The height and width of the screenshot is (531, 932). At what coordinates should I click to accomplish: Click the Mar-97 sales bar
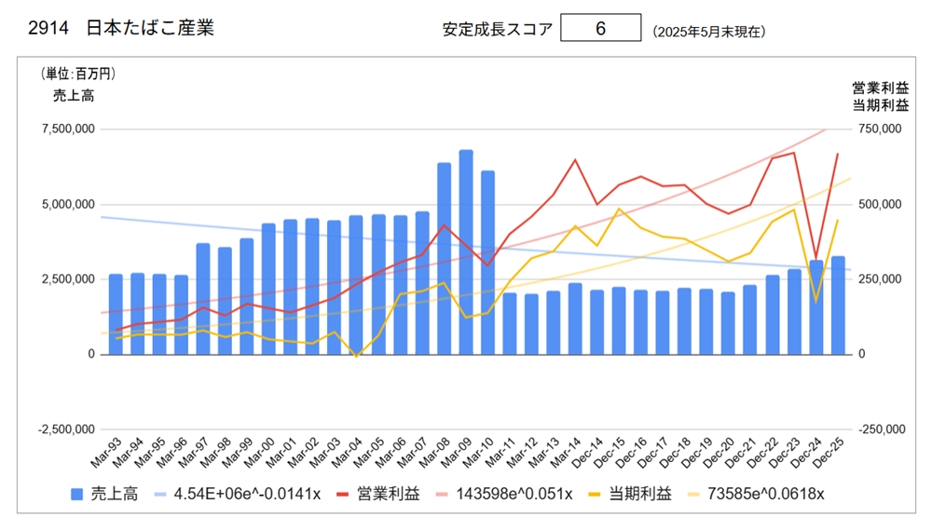coord(203,299)
